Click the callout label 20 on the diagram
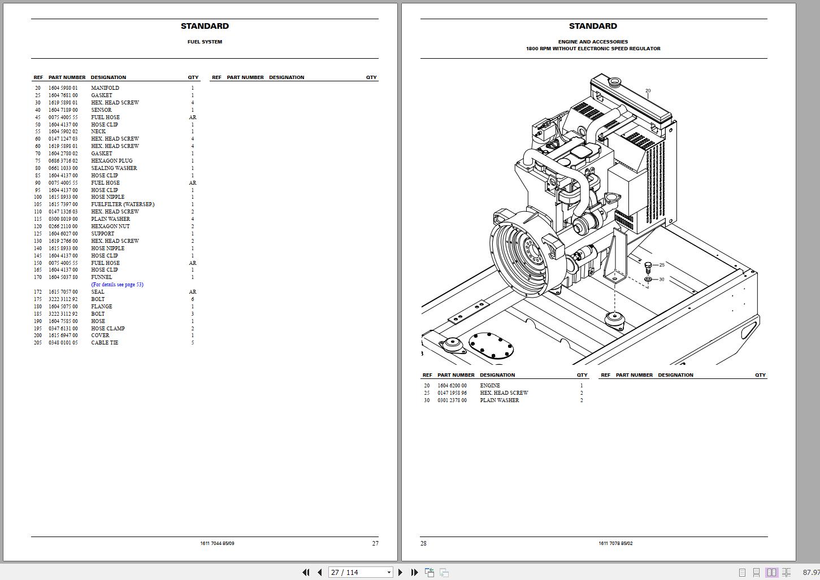The height and width of the screenshot is (580, 820). coord(648,90)
